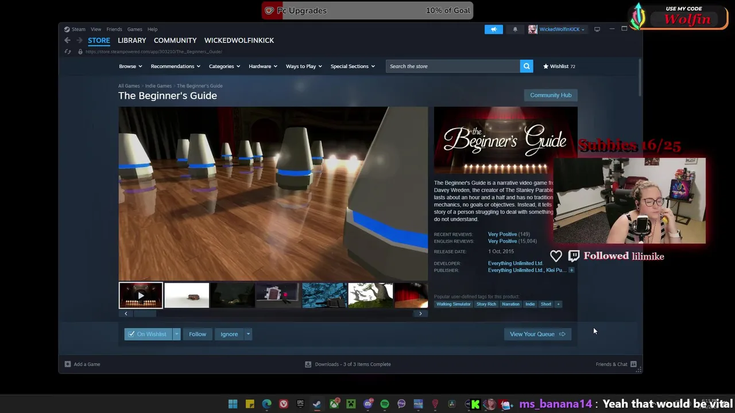Open the Steam menu
This screenshot has height=413, width=735.
[79, 29]
